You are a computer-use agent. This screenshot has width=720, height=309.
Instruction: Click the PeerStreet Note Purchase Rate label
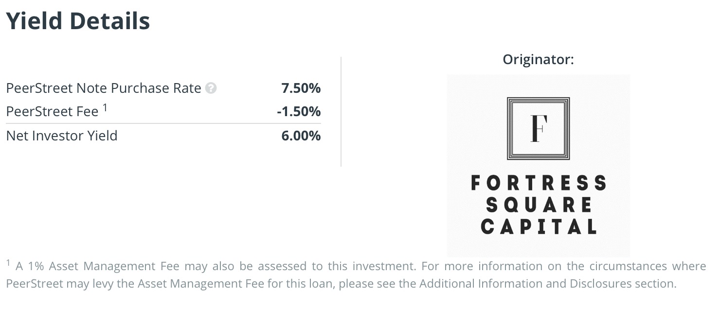[x=104, y=88]
